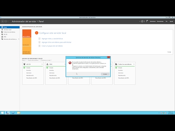Open Rendimiento in the AD DS tile
The height and width of the screenshot is (131, 175).
[30, 75]
